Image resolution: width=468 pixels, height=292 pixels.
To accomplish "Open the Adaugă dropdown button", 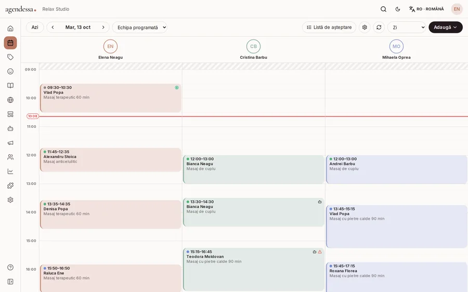I will (x=446, y=27).
